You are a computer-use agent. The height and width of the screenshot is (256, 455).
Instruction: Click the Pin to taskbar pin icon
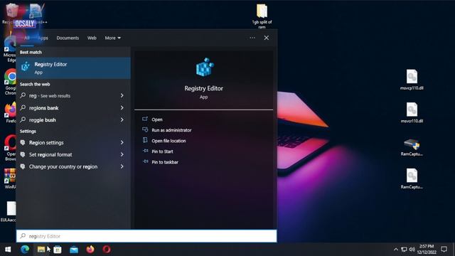[145, 161]
